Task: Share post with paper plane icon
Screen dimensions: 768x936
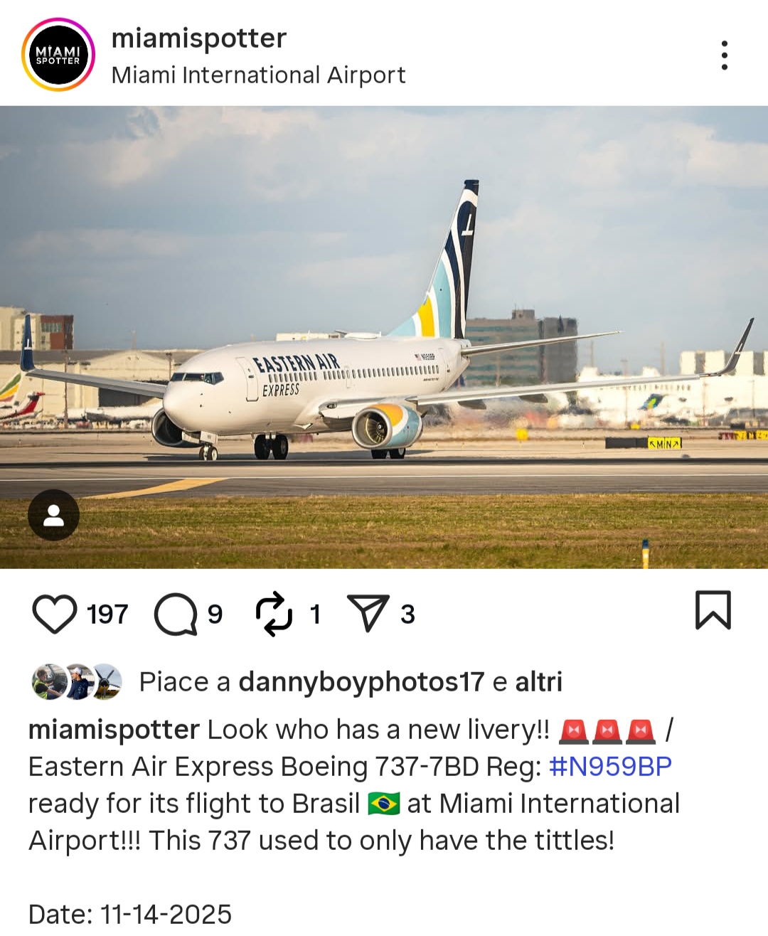Action: pos(368,613)
